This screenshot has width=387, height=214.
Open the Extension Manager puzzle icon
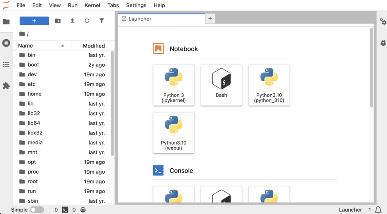(x=6, y=86)
